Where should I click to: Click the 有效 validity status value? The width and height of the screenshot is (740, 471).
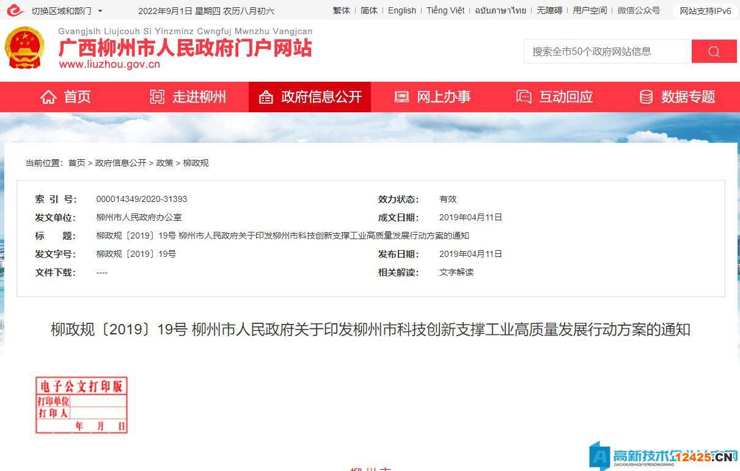pos(448,199)
